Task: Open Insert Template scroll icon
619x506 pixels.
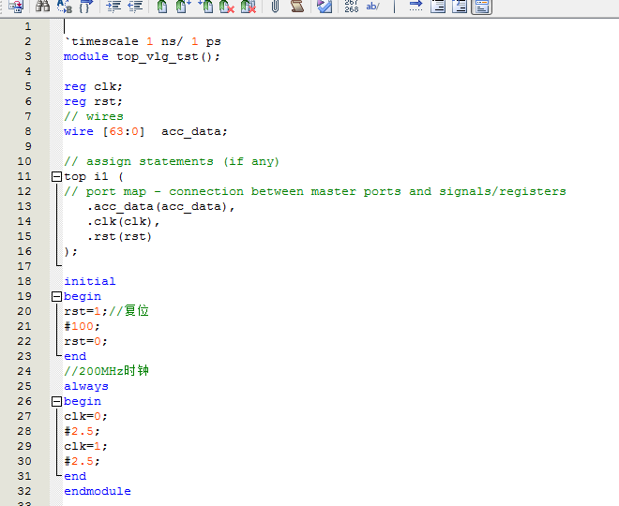Action: (297, 6)
